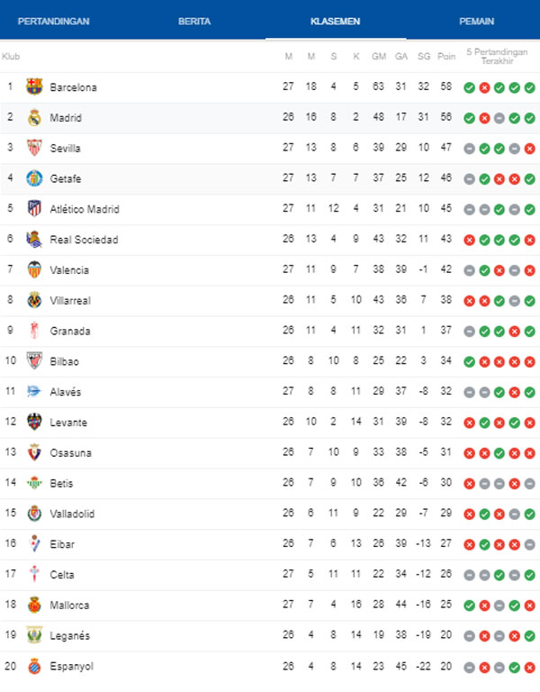Click the Atlético Madrid crest icon
Image resolution: width=540 pixels, height=692 pixels.
tap(34, 209)
